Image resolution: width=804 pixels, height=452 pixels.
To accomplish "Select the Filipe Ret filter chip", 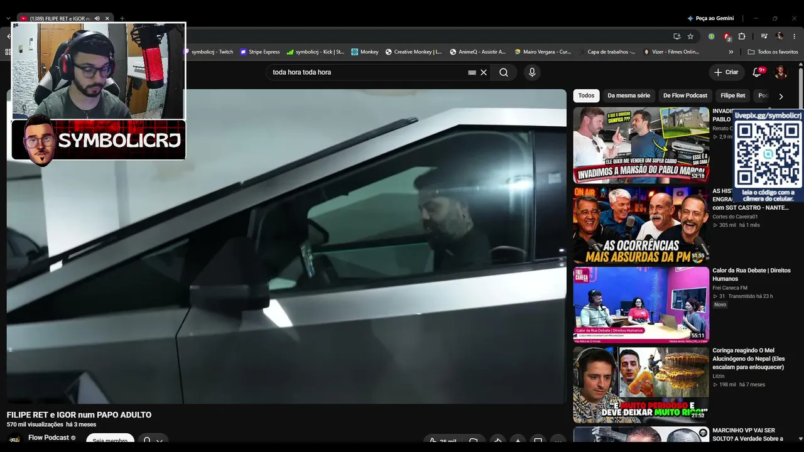I will [x=732, y=95].
